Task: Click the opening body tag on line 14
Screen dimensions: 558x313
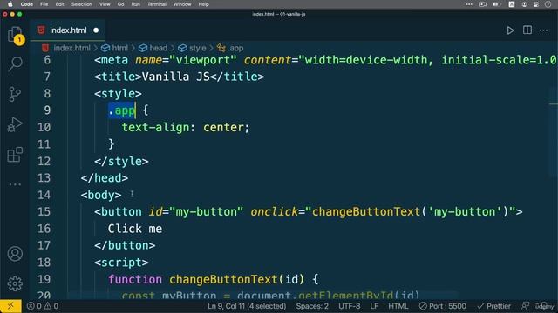Action: pyautogui.click(x=101, y=195)
